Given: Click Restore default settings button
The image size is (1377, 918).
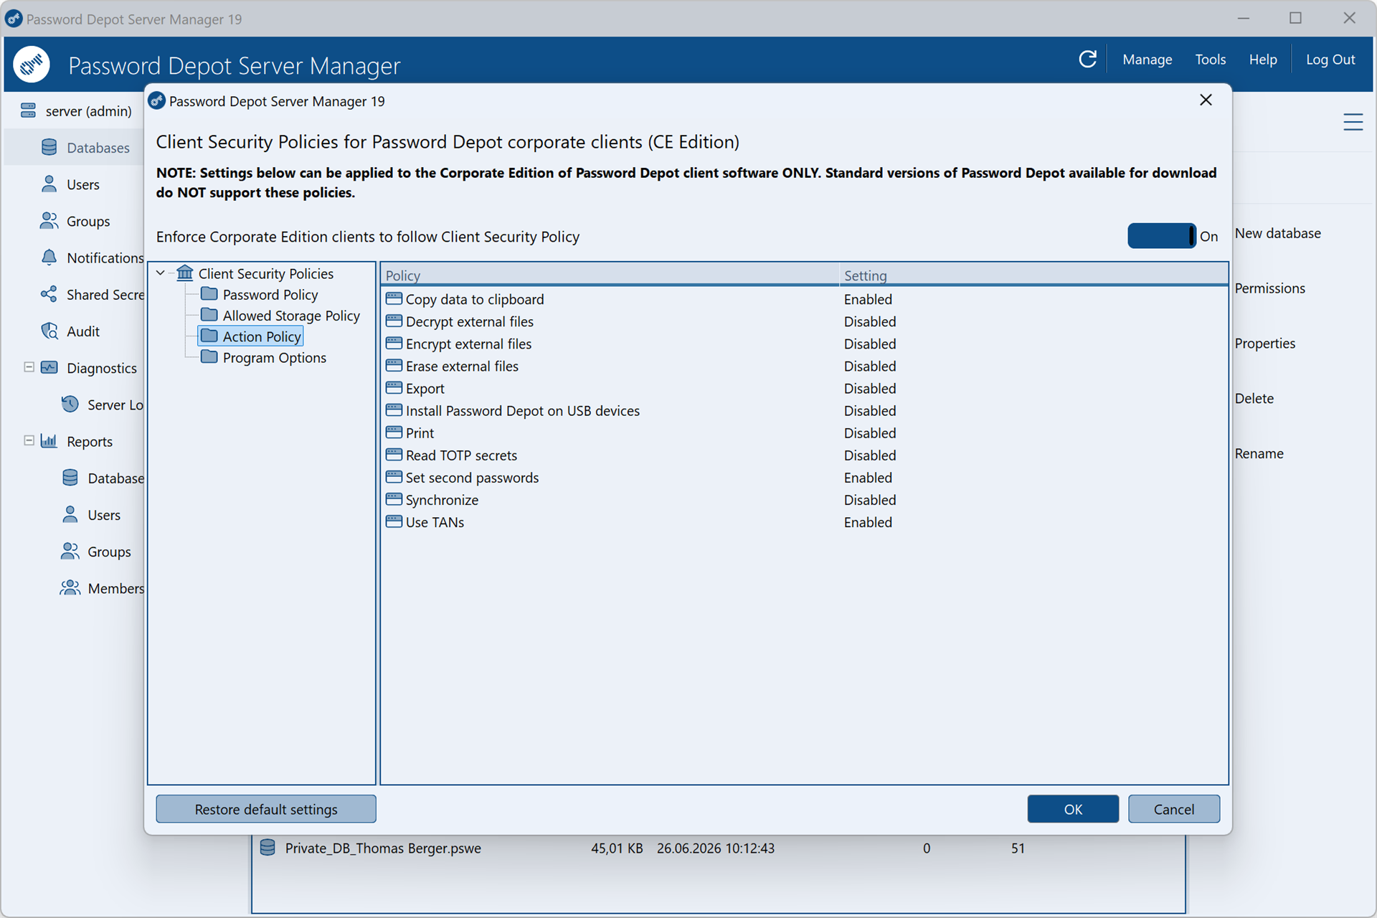Looking at the screenshot, I should coord(266,809).
